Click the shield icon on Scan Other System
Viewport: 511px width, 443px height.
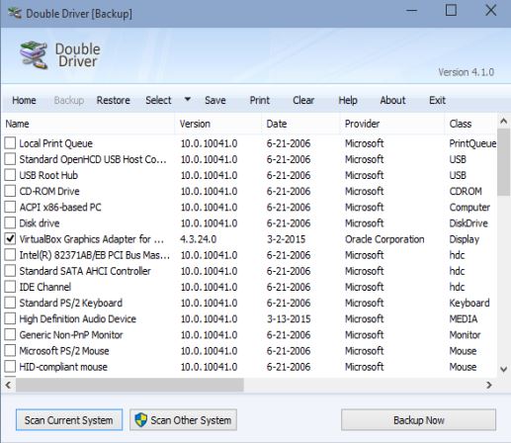pyautogui.click(x=141, y=420)
